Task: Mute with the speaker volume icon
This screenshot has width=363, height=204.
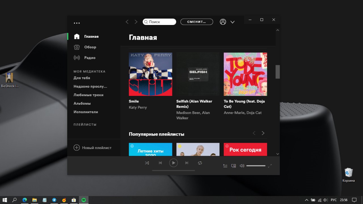Action: click(242, 166)
